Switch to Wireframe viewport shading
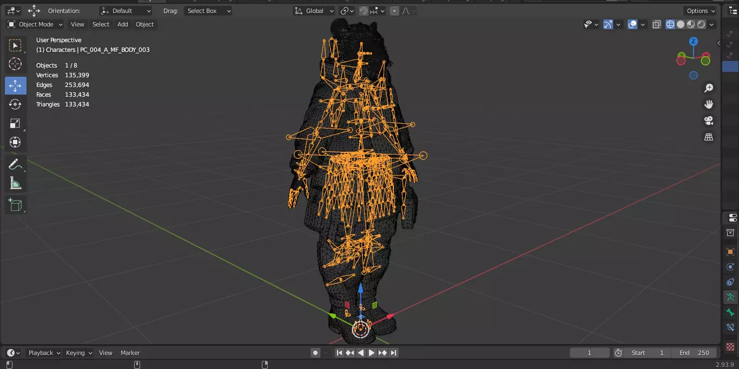This screenshot has height=369, width=739. 670,24
